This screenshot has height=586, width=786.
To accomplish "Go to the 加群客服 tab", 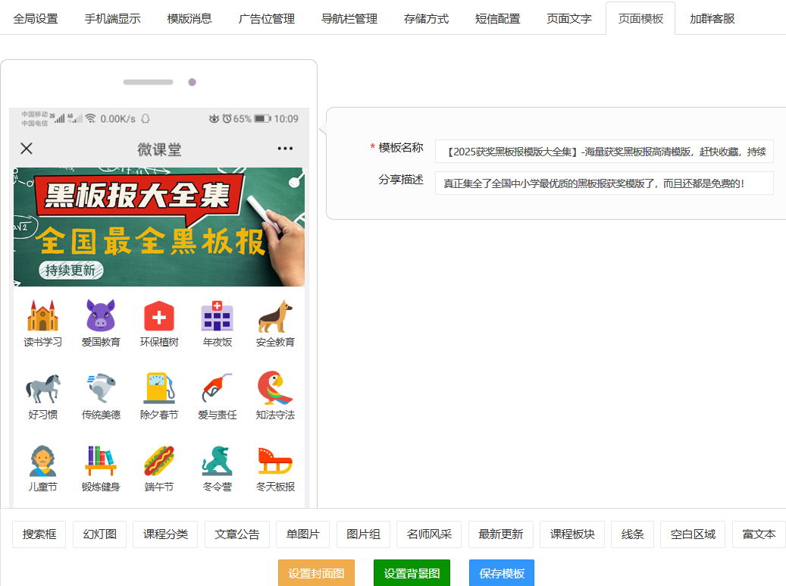I will [712, 18].
